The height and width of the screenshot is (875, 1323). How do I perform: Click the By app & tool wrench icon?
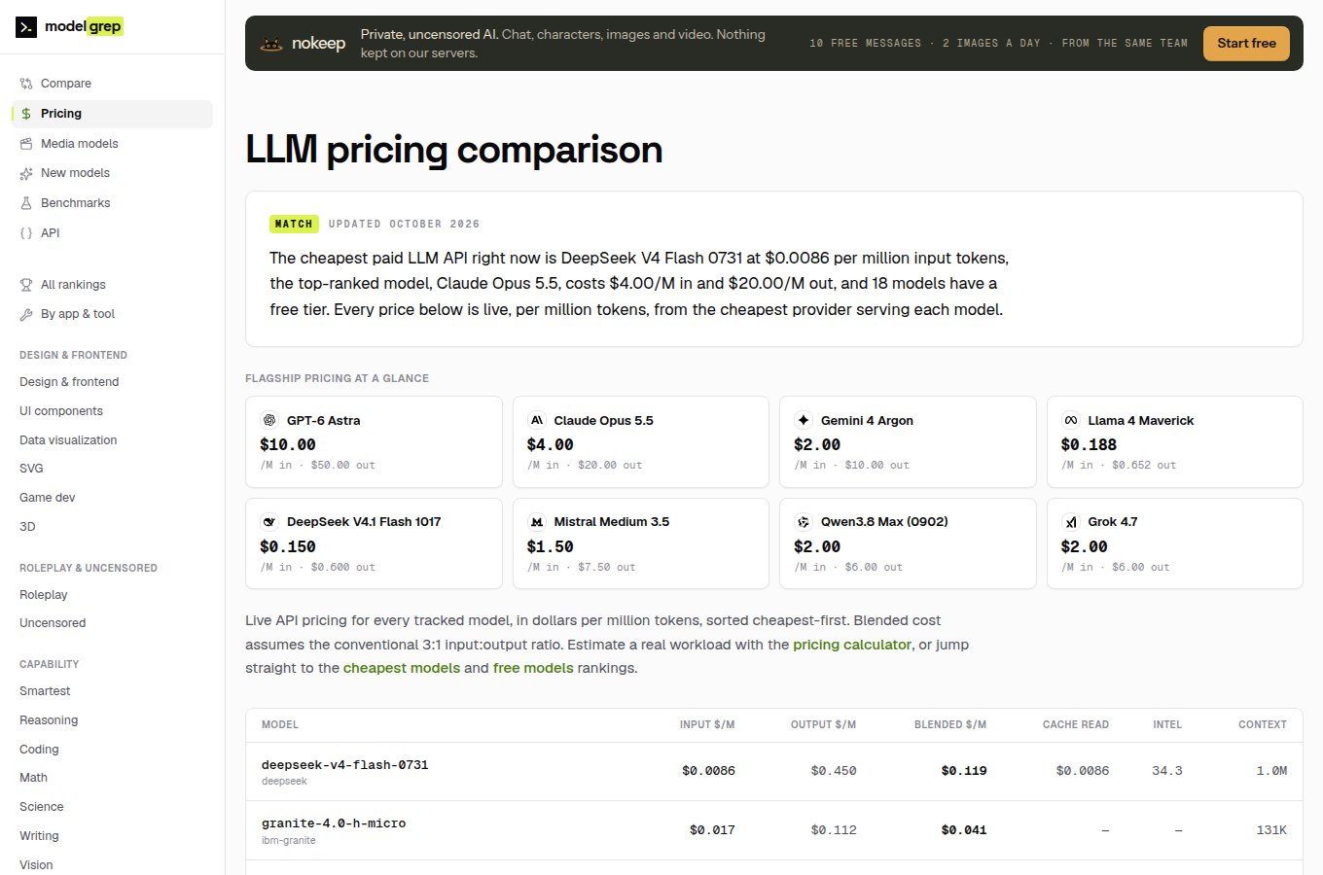(26, 314)
